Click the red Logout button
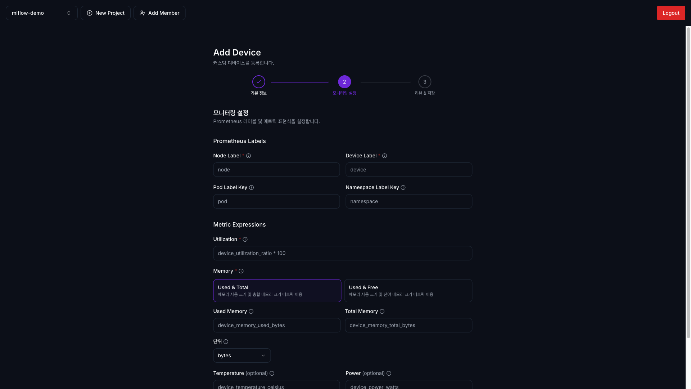The image size is (691, 389). pyautogui.click(x=670, y=13)
